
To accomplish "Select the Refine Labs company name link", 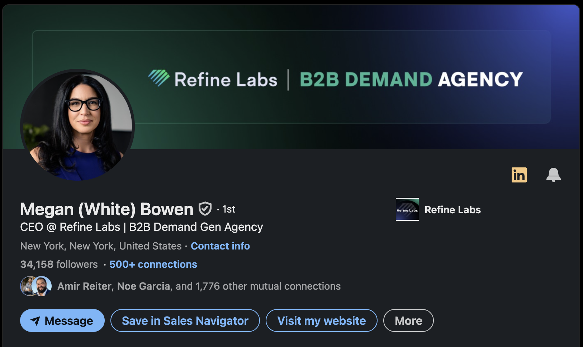I will click(452, 210).
